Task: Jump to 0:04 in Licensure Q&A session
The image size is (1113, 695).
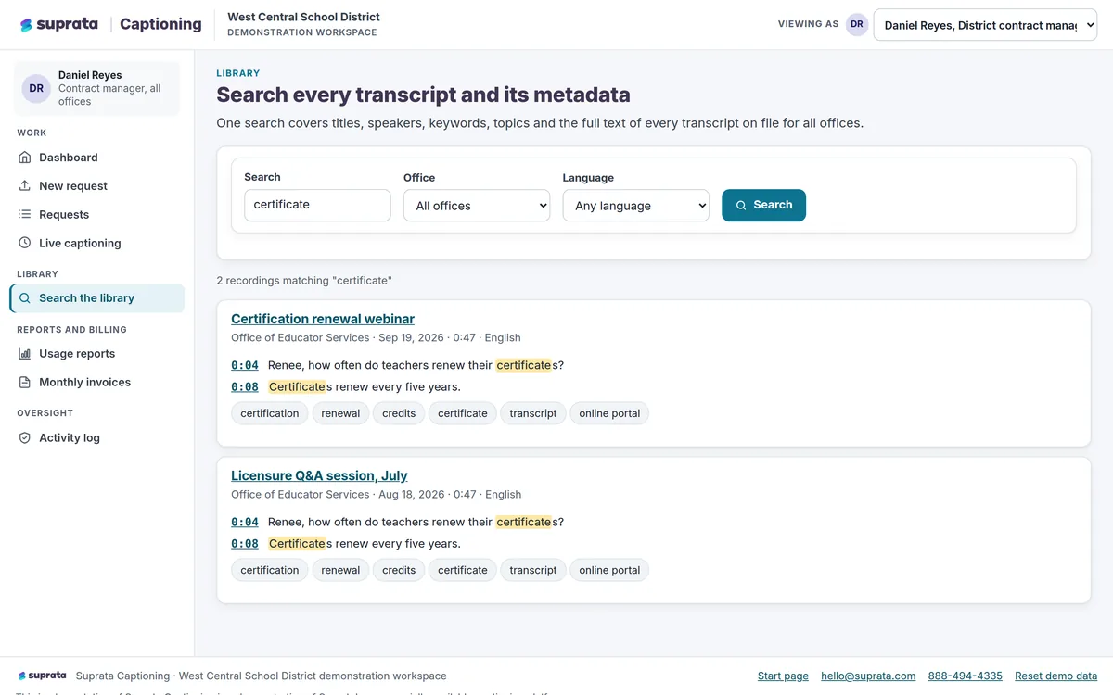Action: pos(245,522)
